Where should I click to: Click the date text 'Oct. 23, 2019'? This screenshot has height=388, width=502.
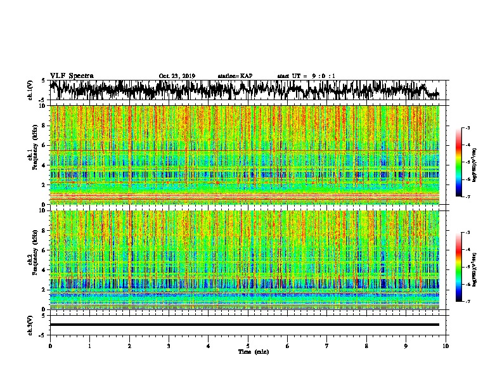(177, 76)
